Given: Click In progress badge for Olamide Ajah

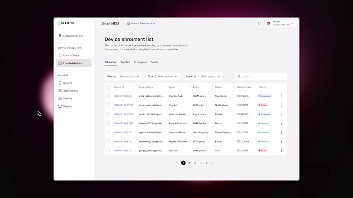Looking at the screenshot, I should (265, 96).
